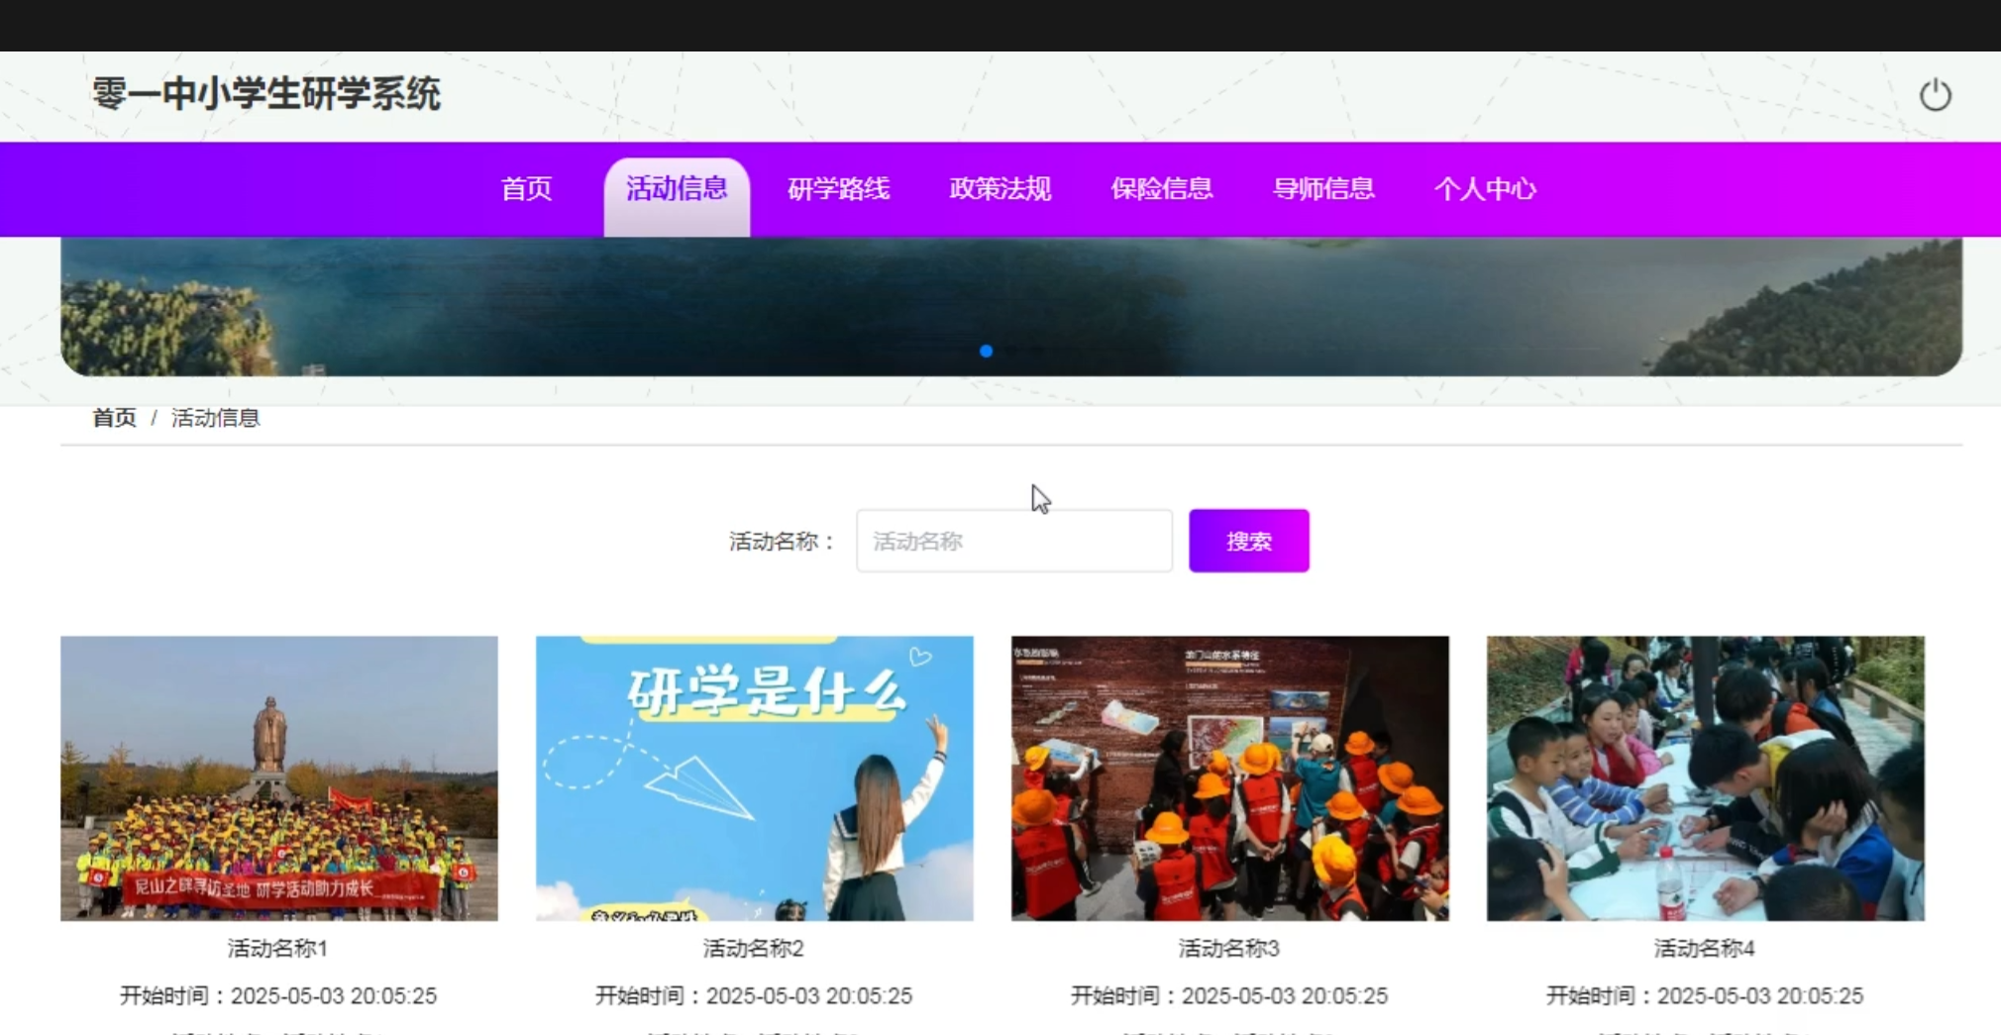Open 个人中心 in the navigation bar
Screen dimensions: 2001x1035
click(1484, 189)
